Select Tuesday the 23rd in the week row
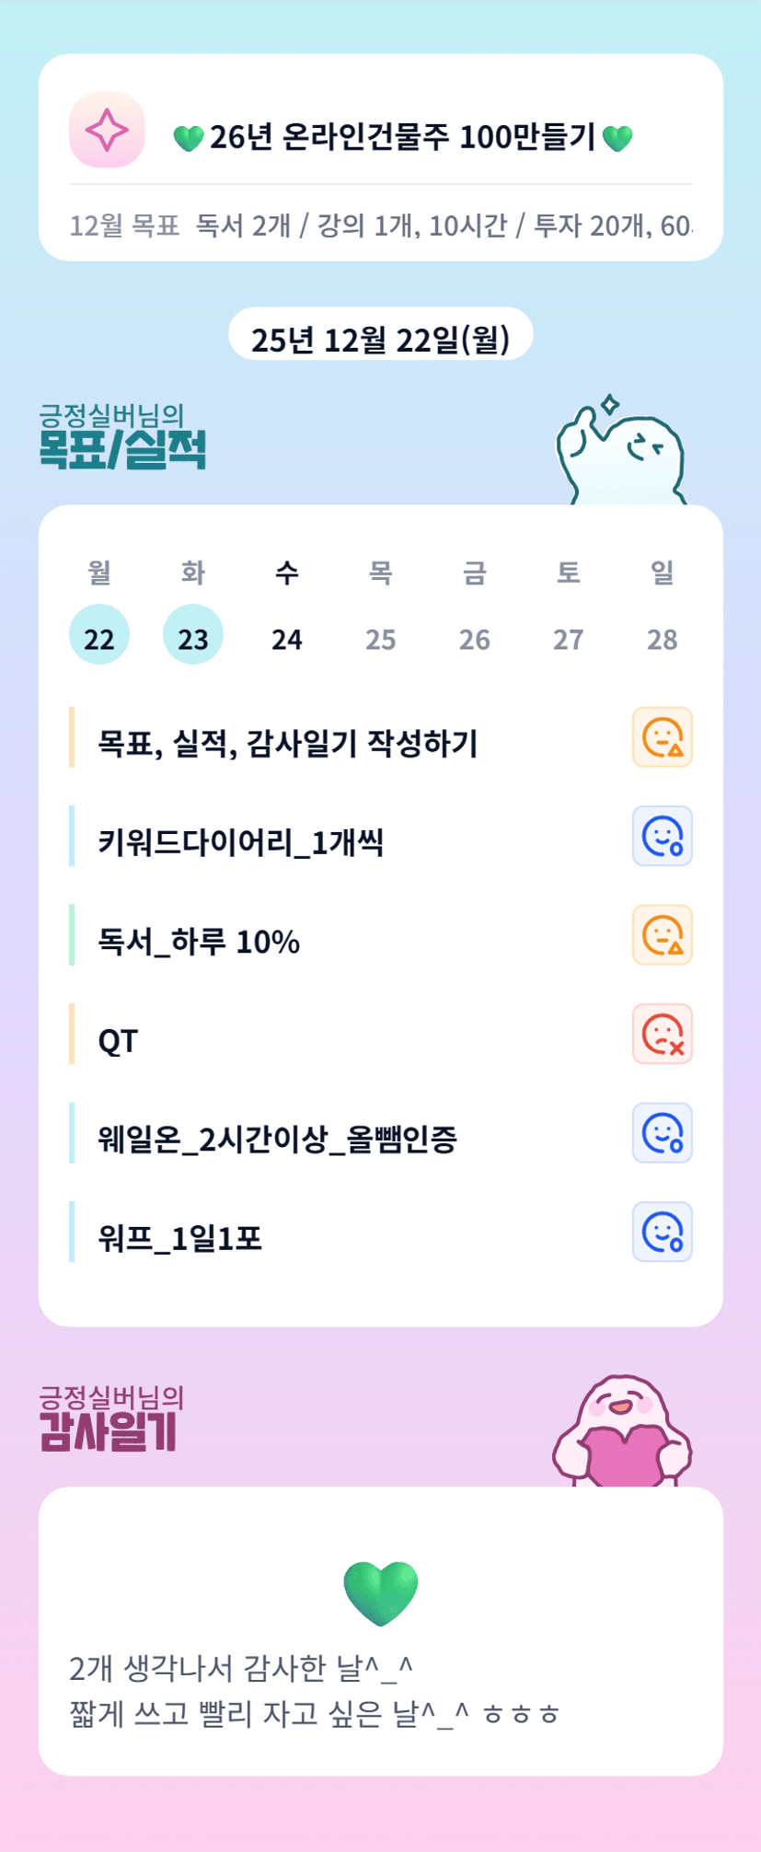The width and height of the screenshot is (761, 1852). click(x=193, y=636)
